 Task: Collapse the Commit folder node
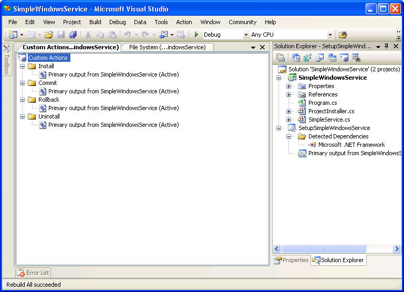(x=23, y=83)
